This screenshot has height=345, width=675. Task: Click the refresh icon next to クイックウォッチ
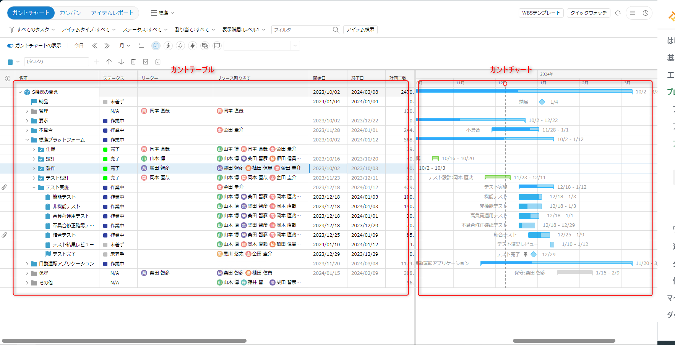tap(618, 13)
